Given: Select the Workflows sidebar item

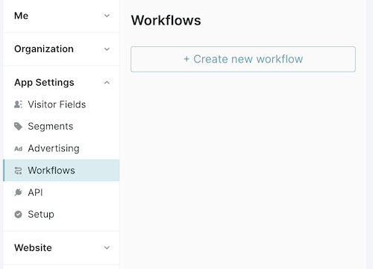Looking at the screenshot, I should [61, 171].
